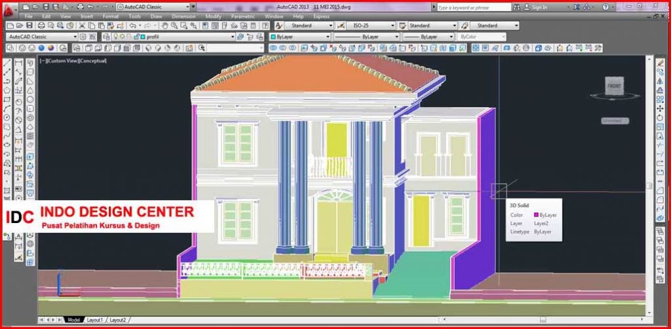Open the lineweight ByLayer dropdown
This screenshot has width=671, height=329.
pos(429,37)
